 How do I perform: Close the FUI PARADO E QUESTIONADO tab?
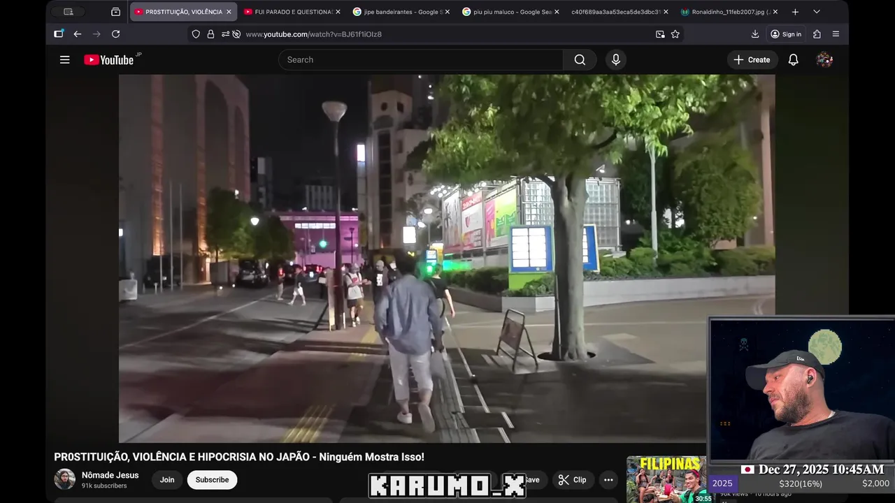338,12
